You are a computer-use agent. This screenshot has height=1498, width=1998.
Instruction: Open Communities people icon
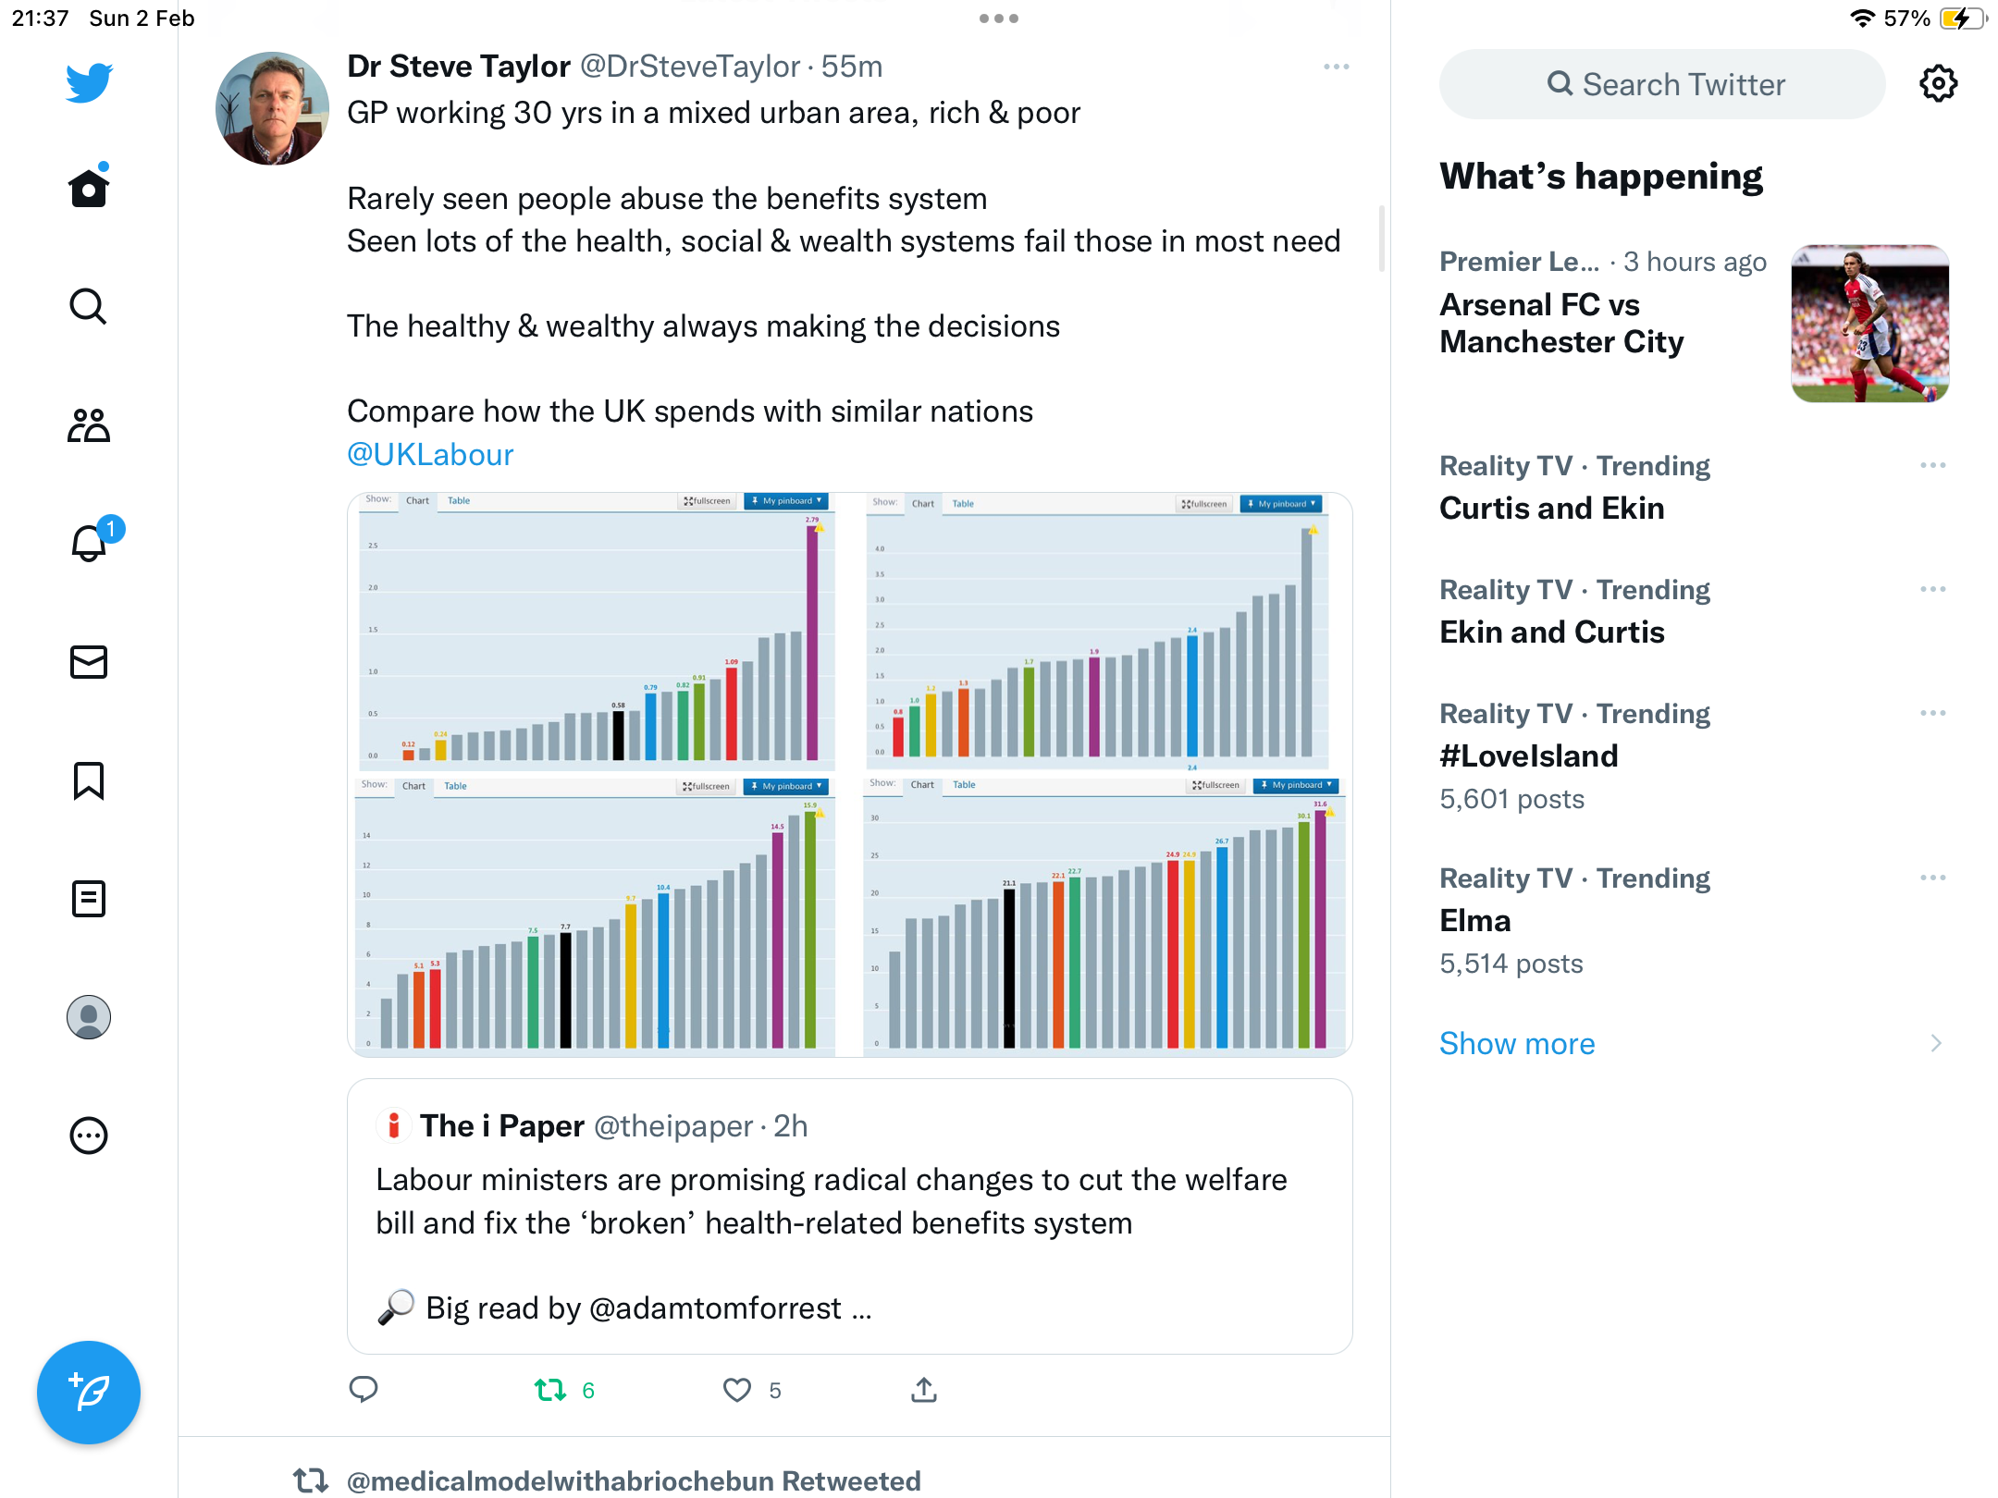(89, 425)
